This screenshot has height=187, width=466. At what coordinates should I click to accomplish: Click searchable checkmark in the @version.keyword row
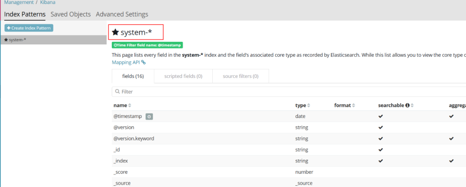pyautogui.click(x=381, y=139)
